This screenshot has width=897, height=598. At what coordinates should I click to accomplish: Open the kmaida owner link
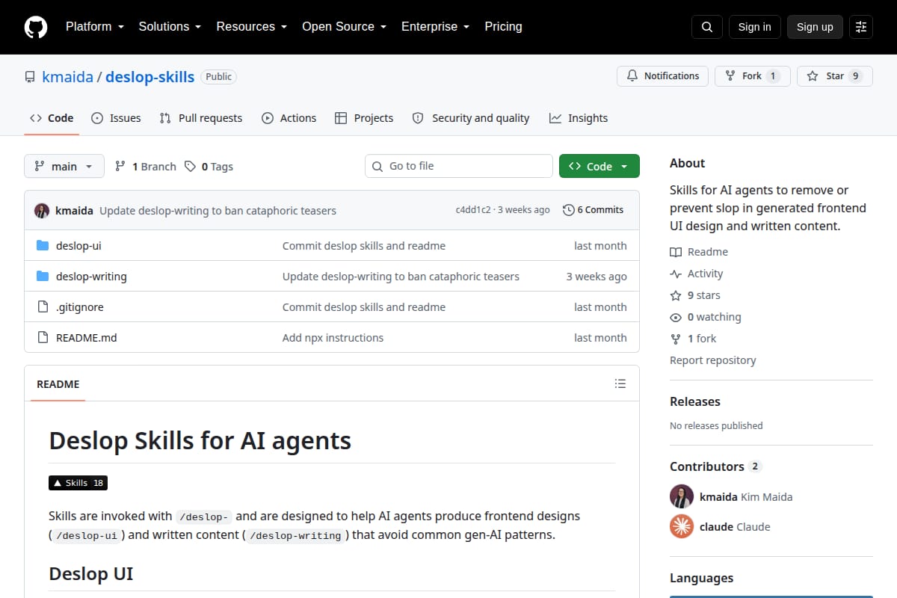pyautogui.click(x=67, y=77)
